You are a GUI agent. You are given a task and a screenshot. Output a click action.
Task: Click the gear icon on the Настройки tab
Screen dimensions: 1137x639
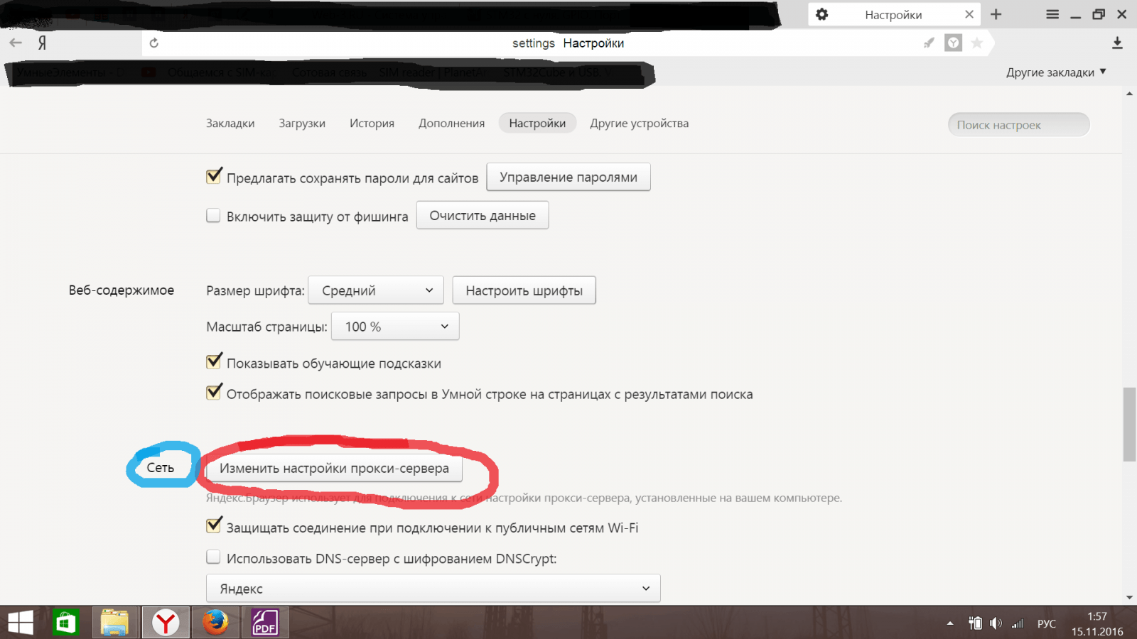click(x=822, y=14)
